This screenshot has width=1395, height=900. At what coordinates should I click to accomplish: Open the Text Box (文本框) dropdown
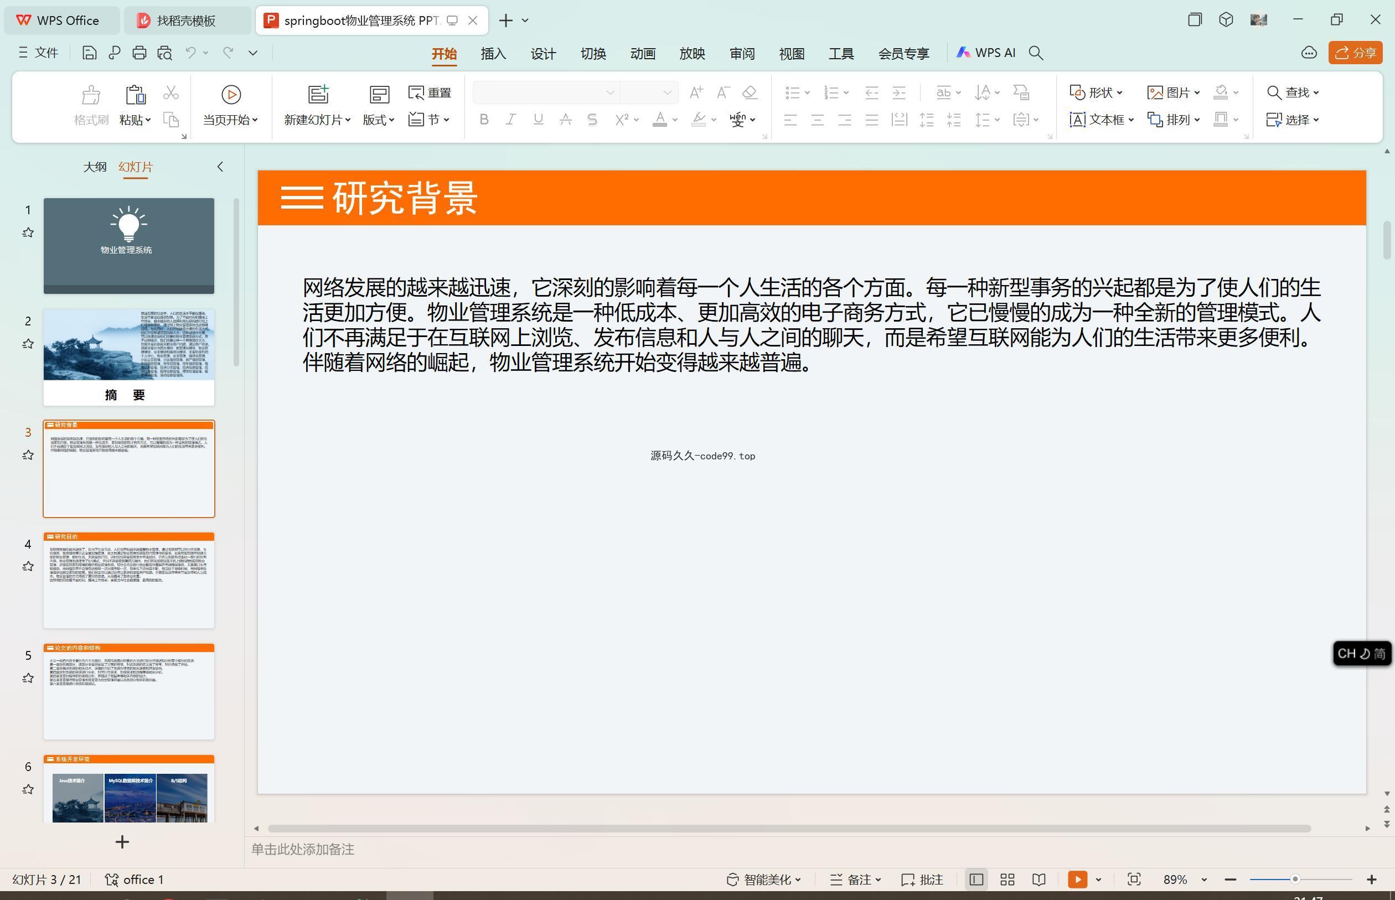(x=1102, y=120)
